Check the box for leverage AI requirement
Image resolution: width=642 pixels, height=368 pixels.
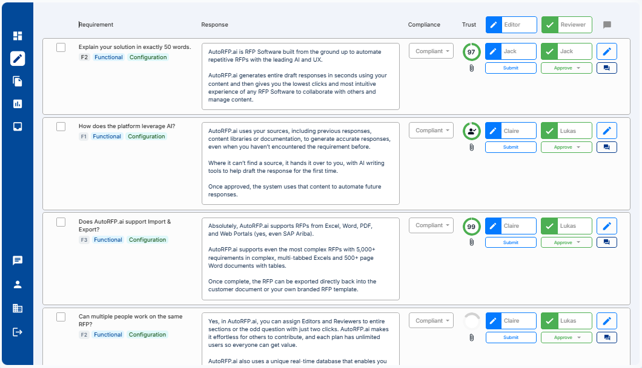[61, 127]
